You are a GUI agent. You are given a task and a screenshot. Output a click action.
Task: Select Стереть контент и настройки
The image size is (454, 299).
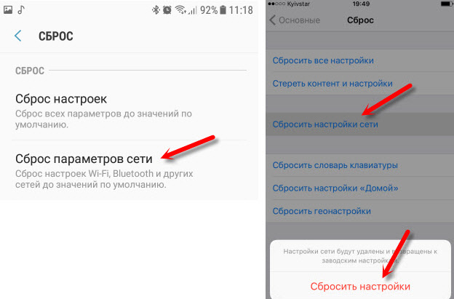click(359, 84)
